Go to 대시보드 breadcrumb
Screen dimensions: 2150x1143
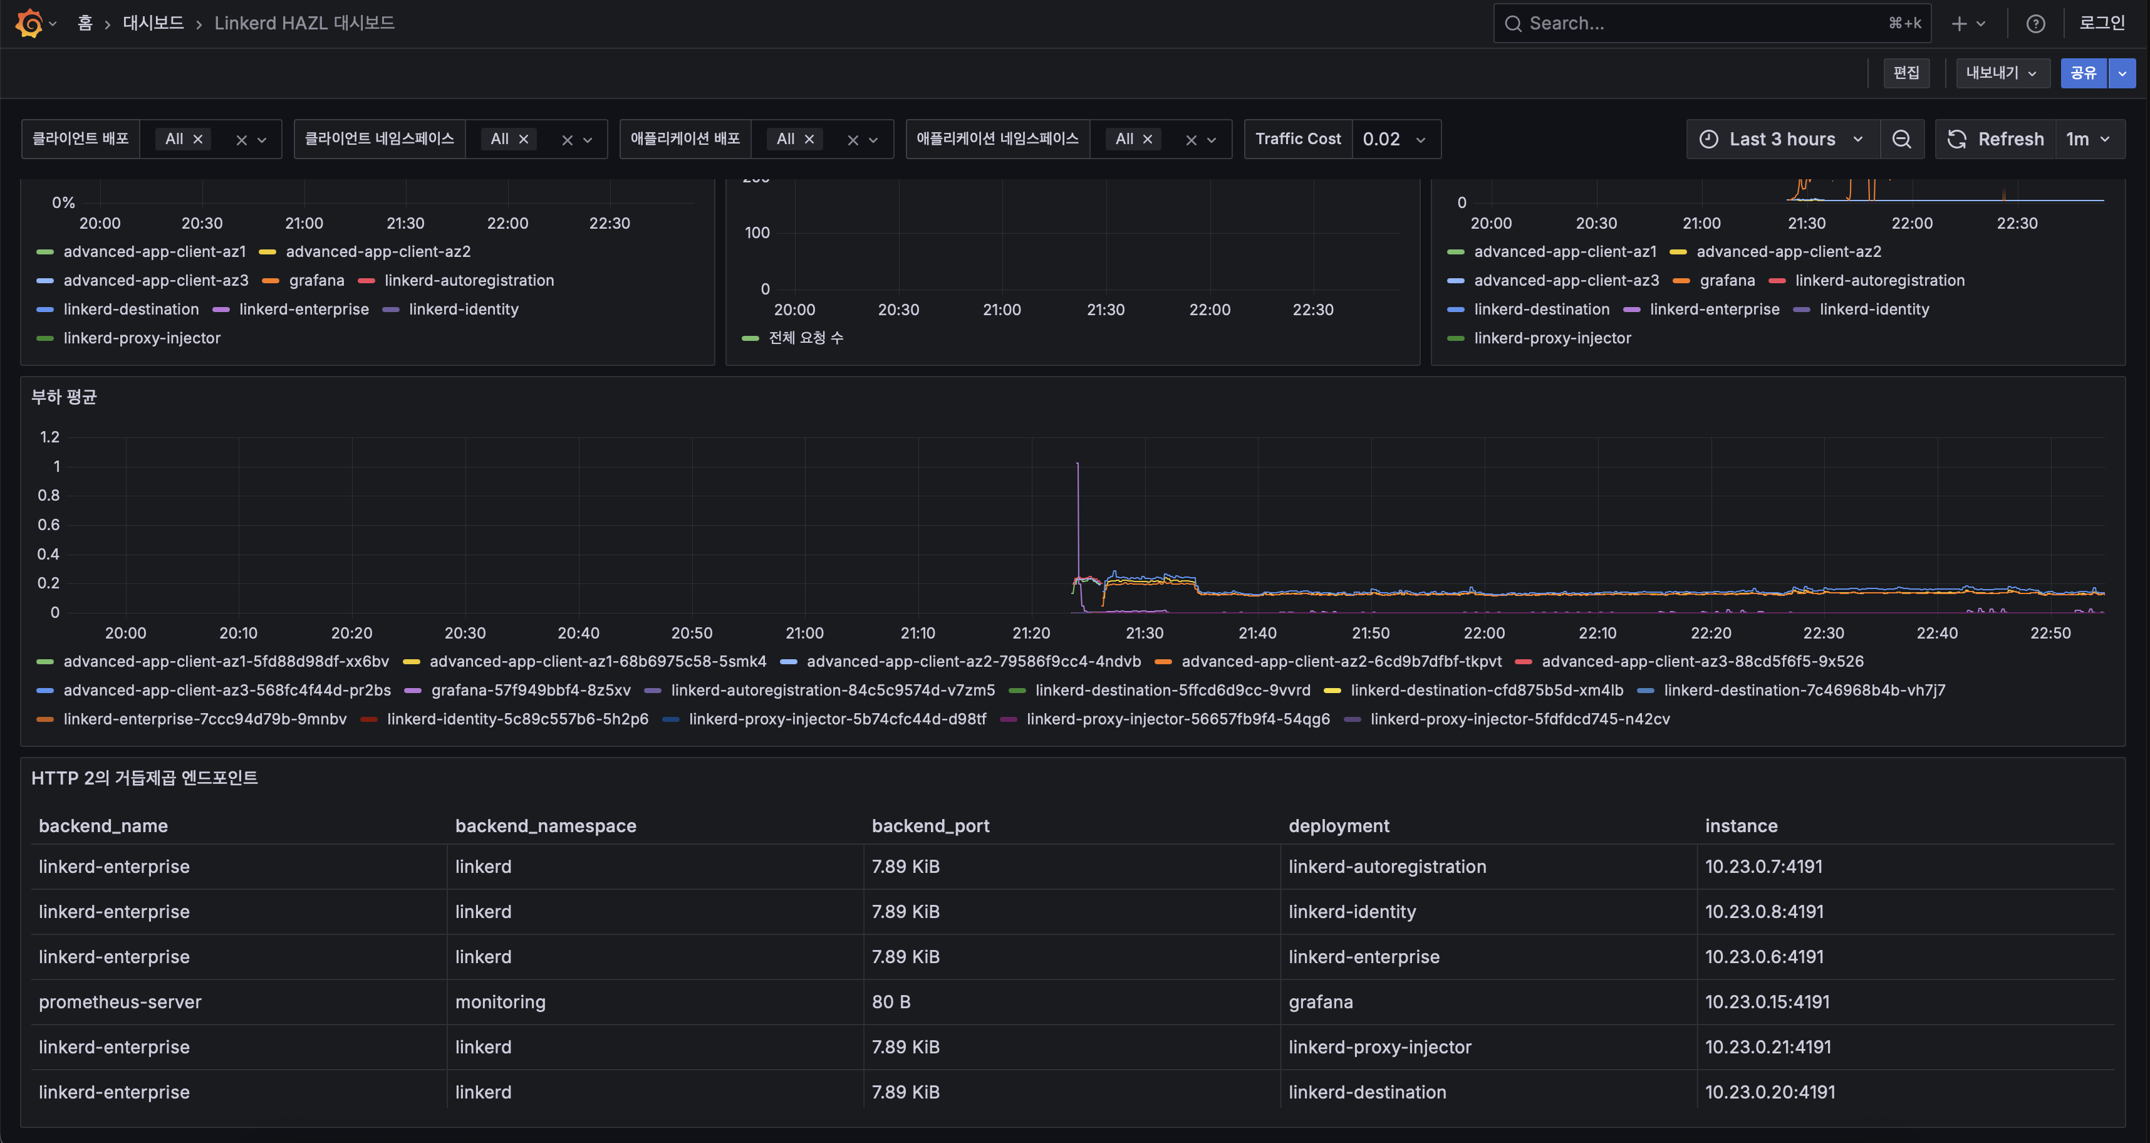[153, 23]
